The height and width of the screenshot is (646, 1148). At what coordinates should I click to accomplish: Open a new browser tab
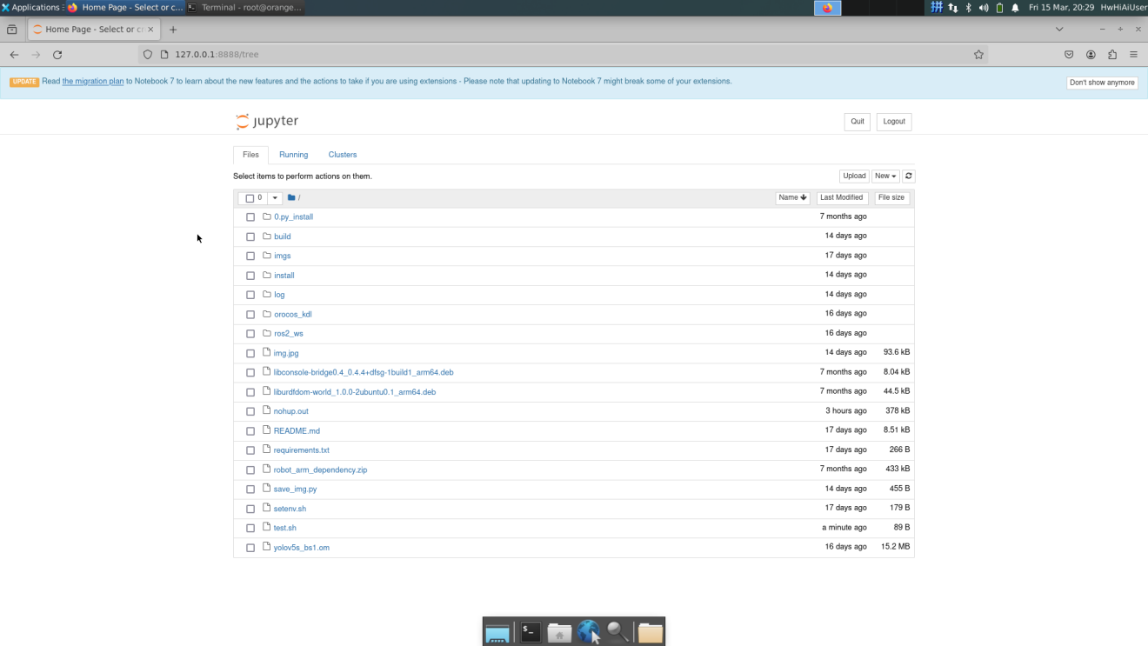pyautogui.click(x=173, y=30)
